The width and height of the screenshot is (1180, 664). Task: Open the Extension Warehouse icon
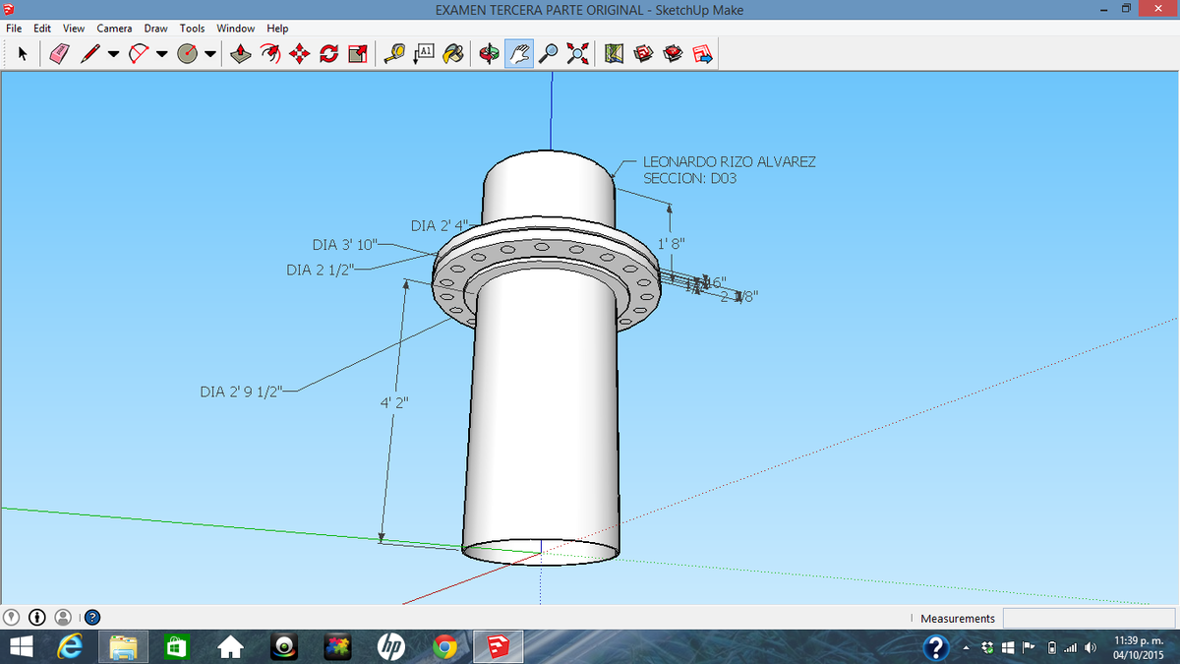pos(674,54)
